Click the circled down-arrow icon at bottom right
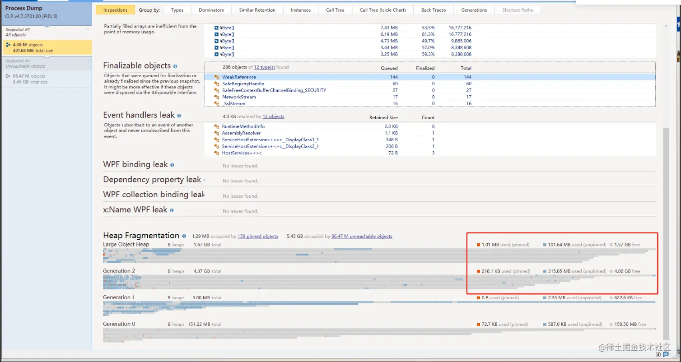 [658, 355]
